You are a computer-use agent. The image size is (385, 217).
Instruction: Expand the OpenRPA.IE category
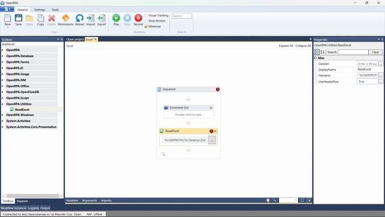[x=2, y=68]
